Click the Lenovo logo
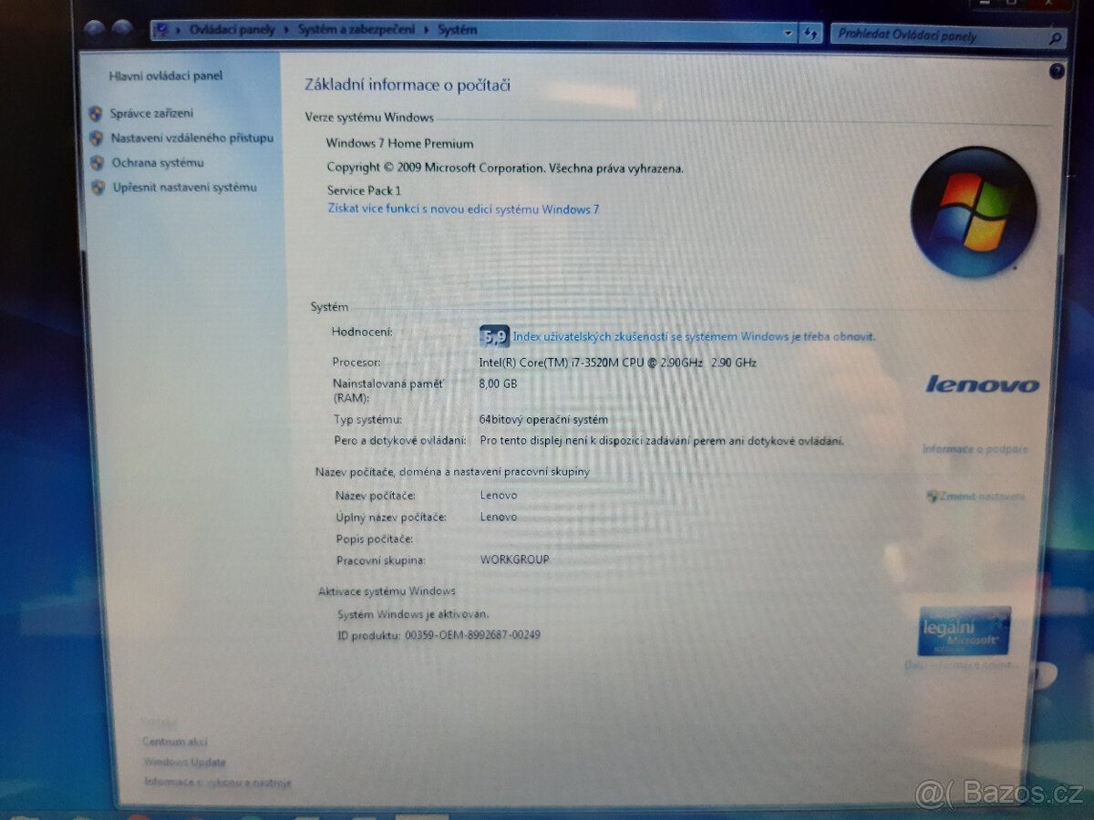The width and height of the screenshot is (1094, 820). [x=983, y=385]
